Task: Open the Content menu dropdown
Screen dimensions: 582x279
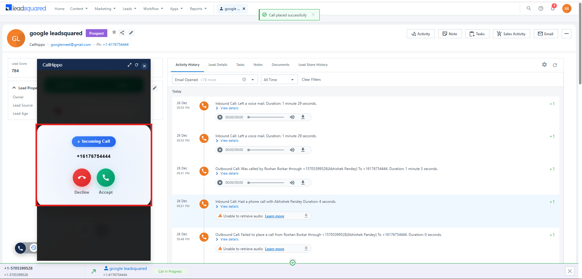Action: coord(79,9)
